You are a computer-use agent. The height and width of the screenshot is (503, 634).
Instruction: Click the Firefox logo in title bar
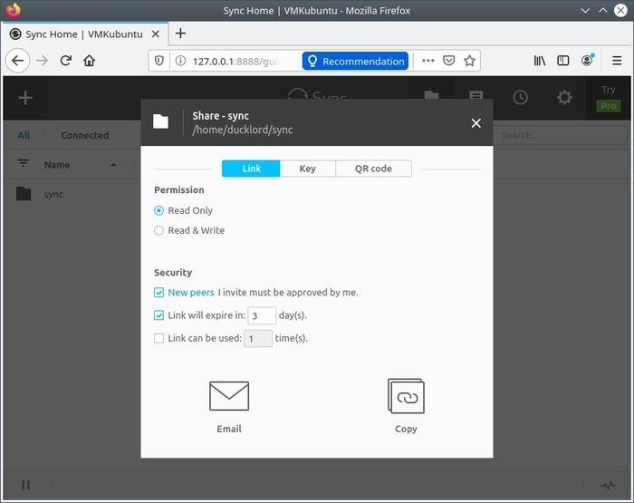pos(14,10)
